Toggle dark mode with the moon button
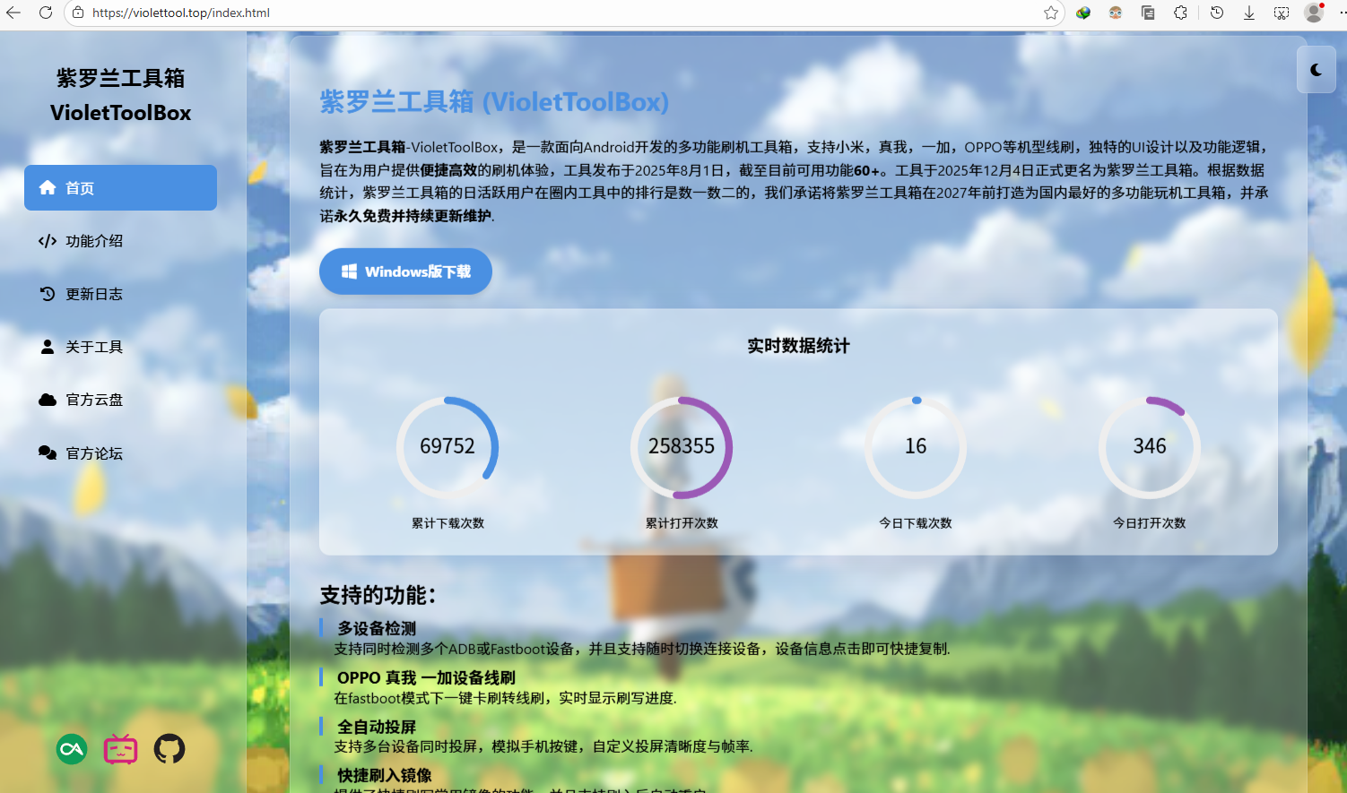This screenshot has height=793, width=1347. (1316, 70)
